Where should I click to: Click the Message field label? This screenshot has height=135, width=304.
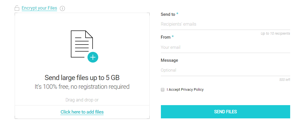(169, 60)
